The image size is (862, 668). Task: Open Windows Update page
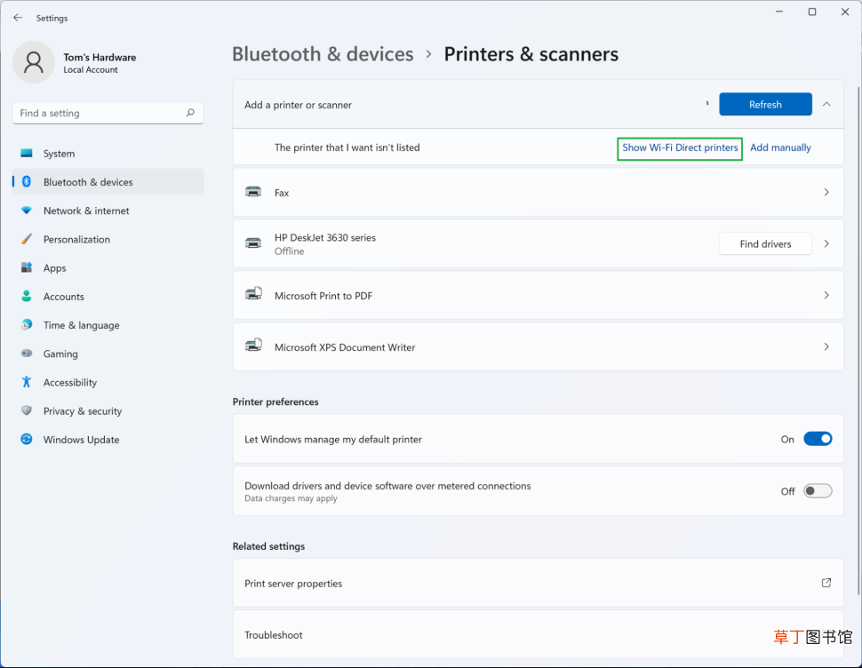click(108, 439)
